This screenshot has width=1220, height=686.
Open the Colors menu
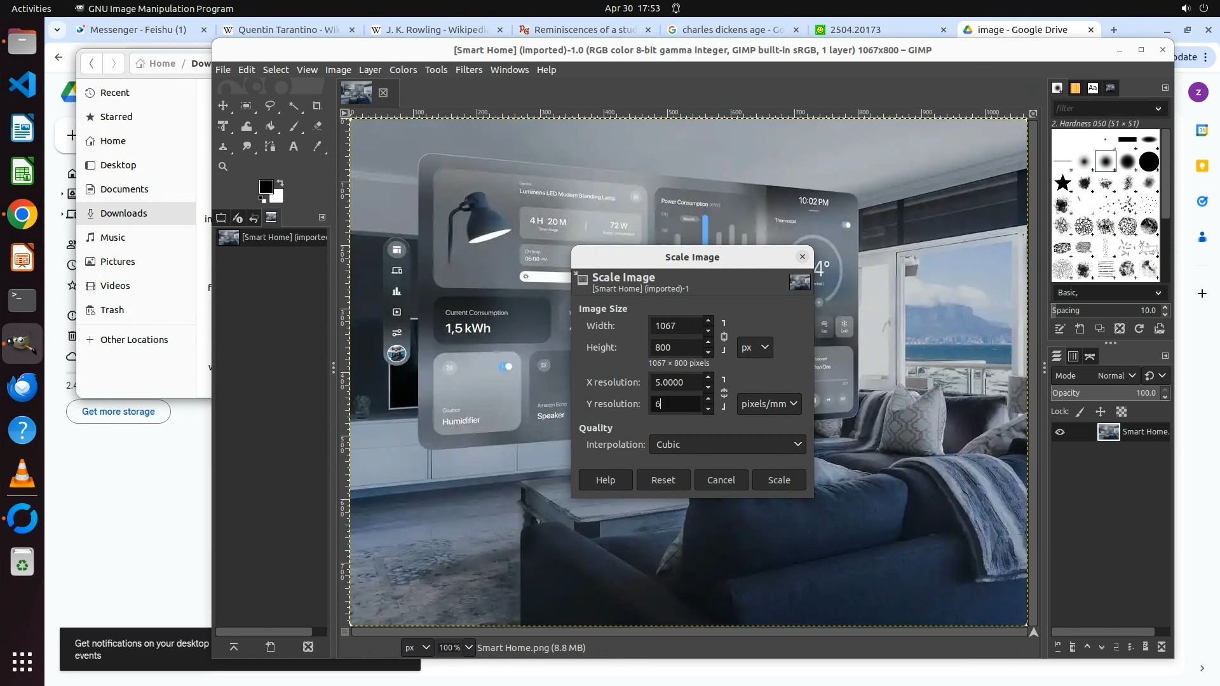[x=403, y=70]
